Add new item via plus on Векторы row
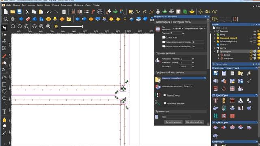260x146 pixels. pyautogui.click(x=255, y=31)
